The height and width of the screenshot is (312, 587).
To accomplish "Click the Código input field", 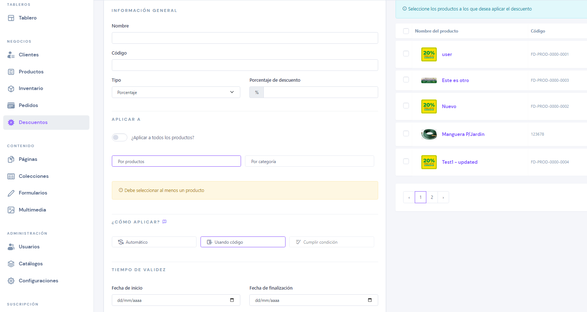I will [245, 65].
